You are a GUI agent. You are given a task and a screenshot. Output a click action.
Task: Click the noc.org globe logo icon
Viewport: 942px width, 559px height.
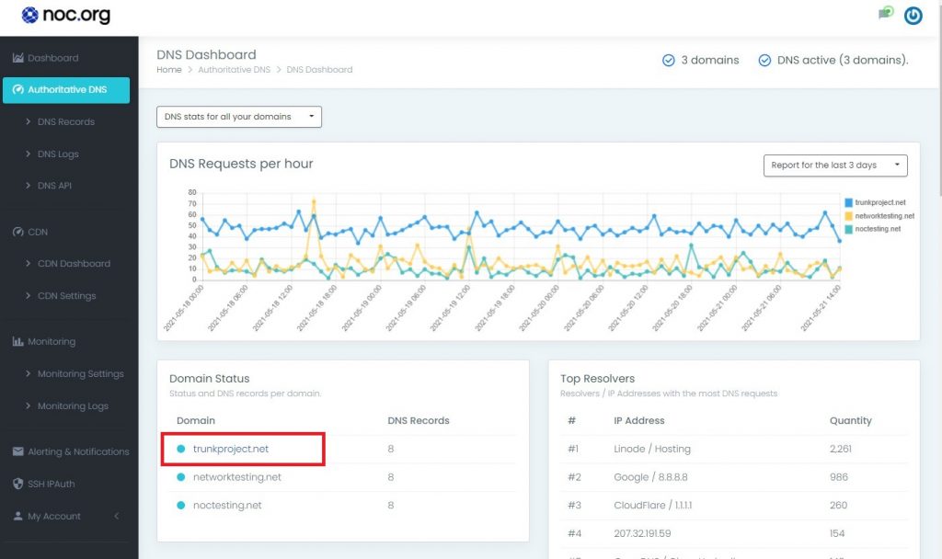(x=29, y=15)
